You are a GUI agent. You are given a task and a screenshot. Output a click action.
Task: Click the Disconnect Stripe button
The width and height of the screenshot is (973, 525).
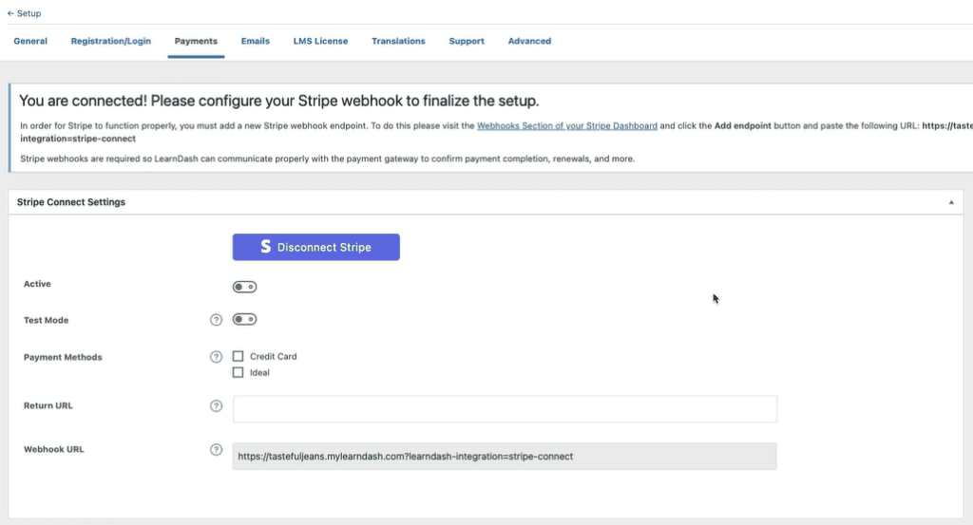click(x=315, y=247)
